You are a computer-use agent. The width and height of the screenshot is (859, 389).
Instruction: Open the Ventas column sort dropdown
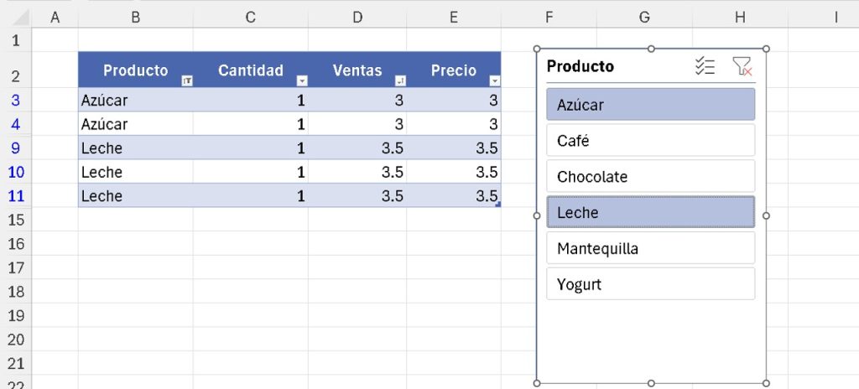click(399, 80)
